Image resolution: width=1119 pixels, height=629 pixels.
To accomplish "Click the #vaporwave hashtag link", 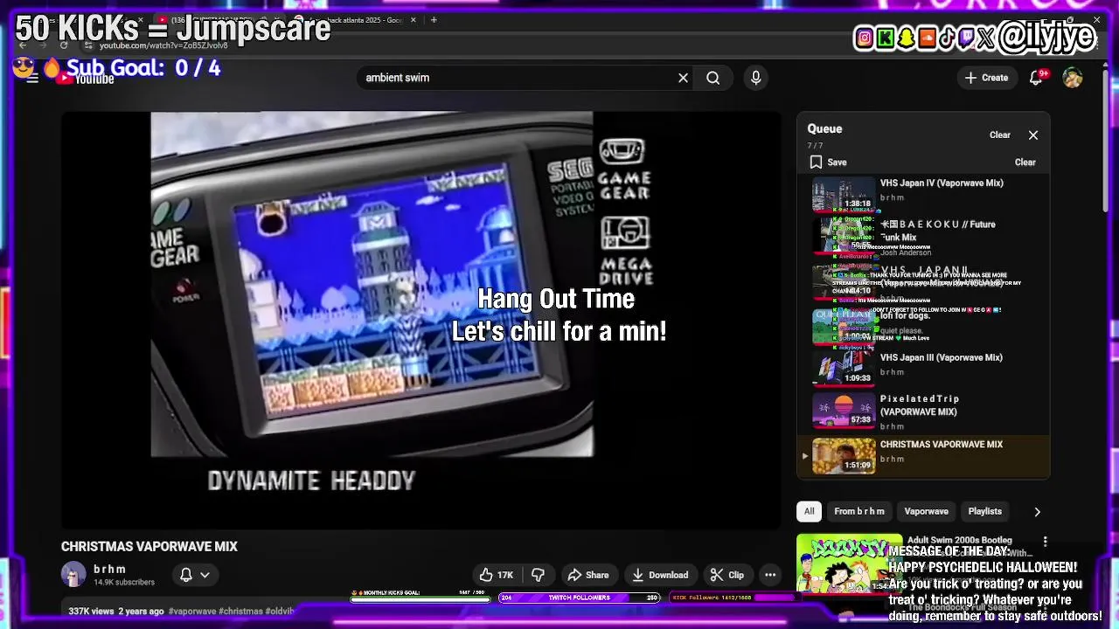I will tap(191, 612).
